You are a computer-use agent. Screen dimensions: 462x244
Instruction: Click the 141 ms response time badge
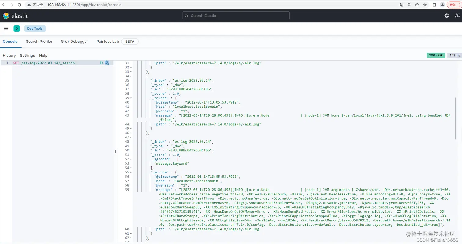coord(454,56)
